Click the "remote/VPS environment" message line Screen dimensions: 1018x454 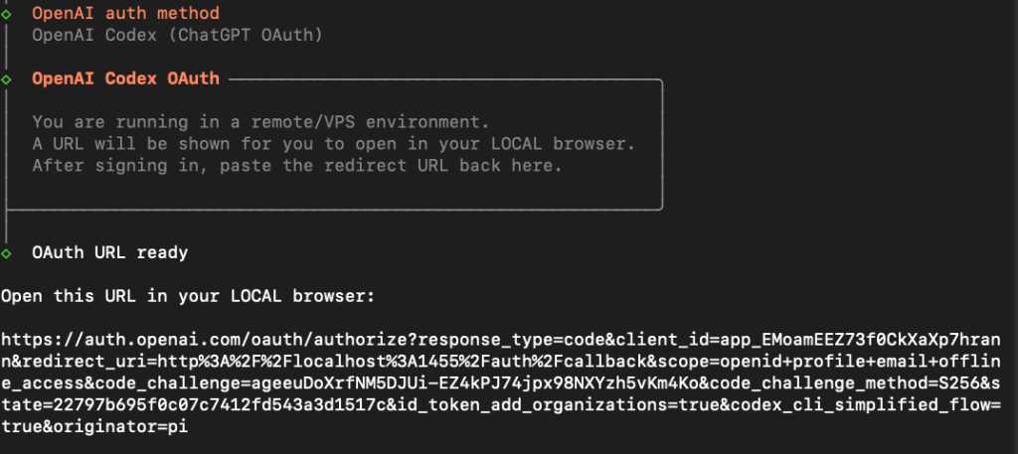point(260,122)
